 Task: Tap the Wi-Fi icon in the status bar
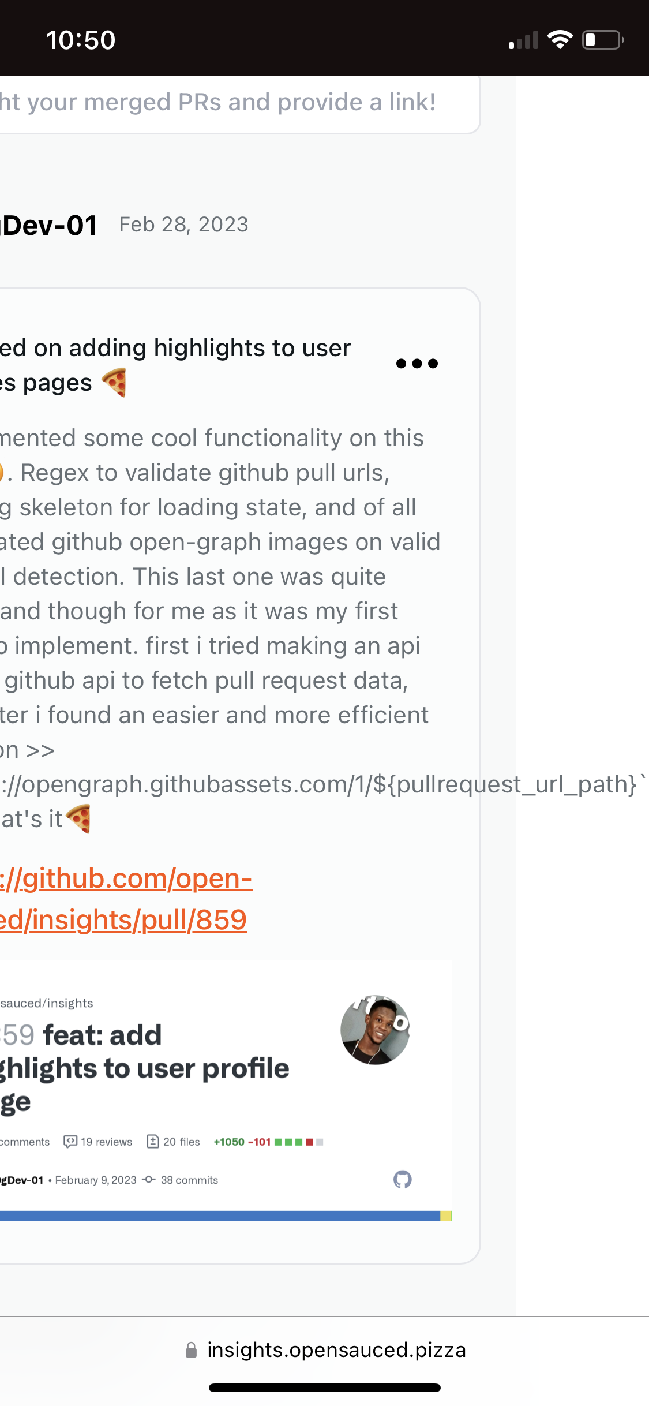[x=559, y=39]
